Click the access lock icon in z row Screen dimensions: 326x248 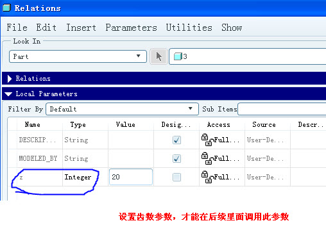pyautogui.click(x=207, y=177)
